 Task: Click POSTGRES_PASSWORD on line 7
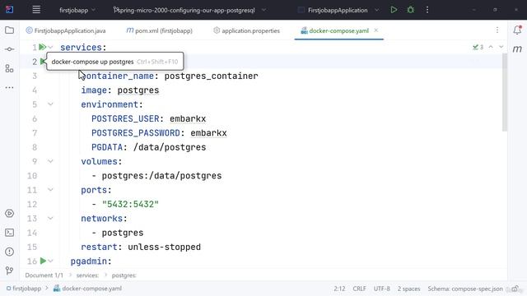tap(135, 133)
